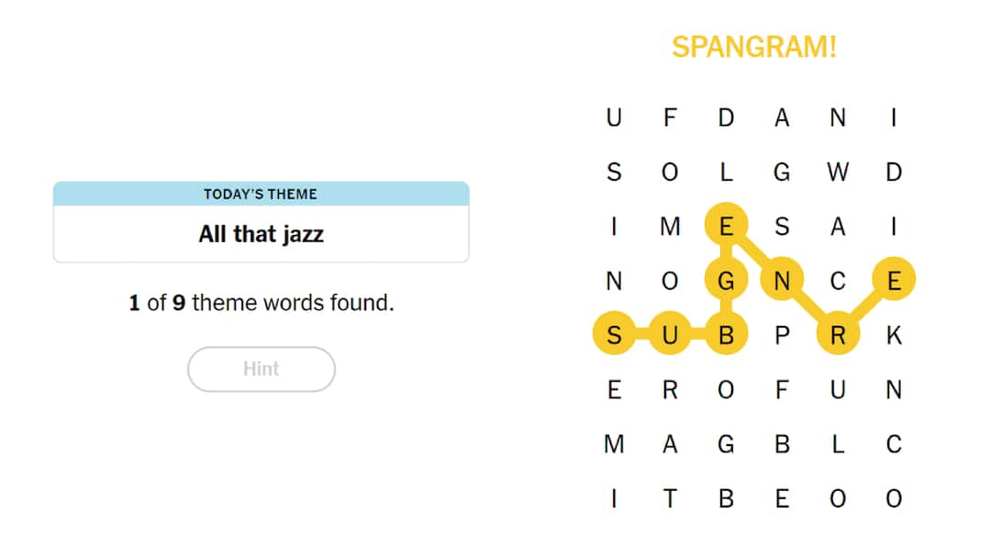Screen dimensions: 991x558
Task: Tap the yellow E ending the spangram
Action: pyautogui.click(x=893, y=281)
